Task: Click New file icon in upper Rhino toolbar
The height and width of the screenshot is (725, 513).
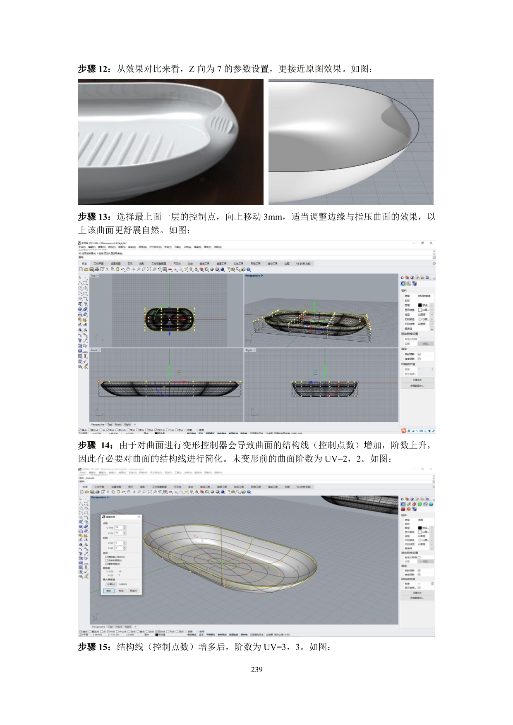Action: coord(81,269)
